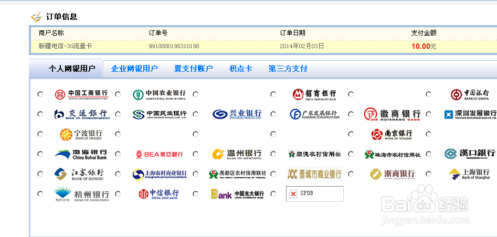
Task: Click order number 9910000198310198
Action: point(174,47)
